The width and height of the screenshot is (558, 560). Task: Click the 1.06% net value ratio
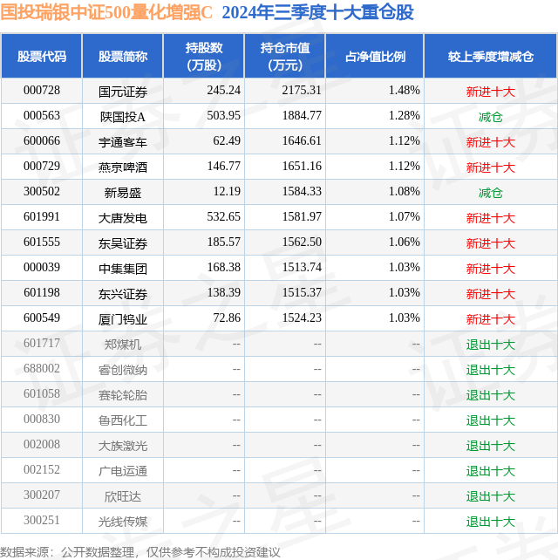pyautogui.click(x=405, y=242)
